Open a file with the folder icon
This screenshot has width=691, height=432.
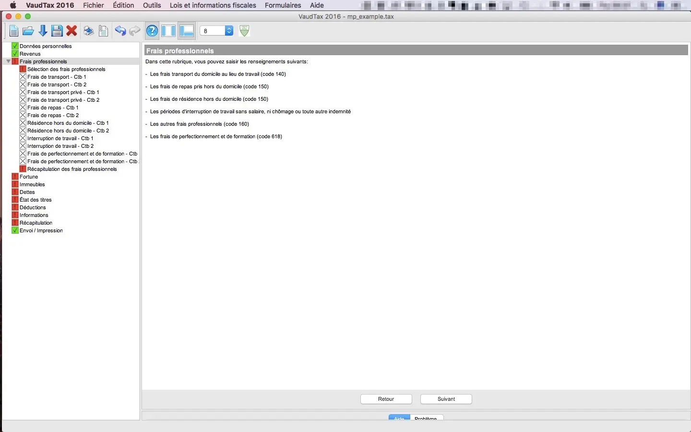pos(28,31)
